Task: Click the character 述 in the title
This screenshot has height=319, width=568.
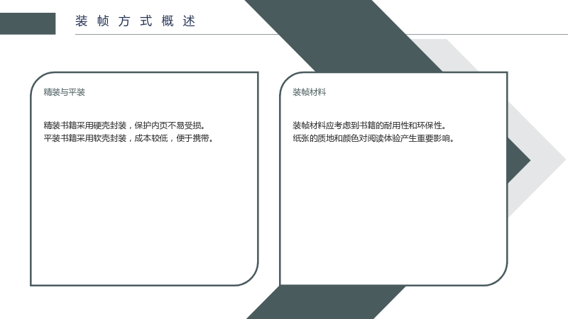Action: tap(189, 21)
